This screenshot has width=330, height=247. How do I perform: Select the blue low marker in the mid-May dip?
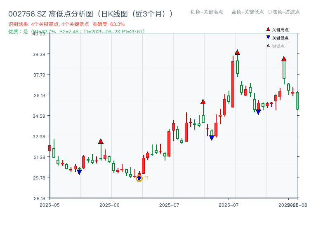[79, 172]
